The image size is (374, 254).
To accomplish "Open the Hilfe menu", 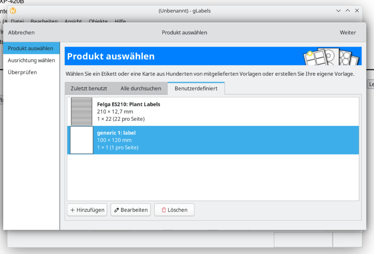I will (120, 21).
